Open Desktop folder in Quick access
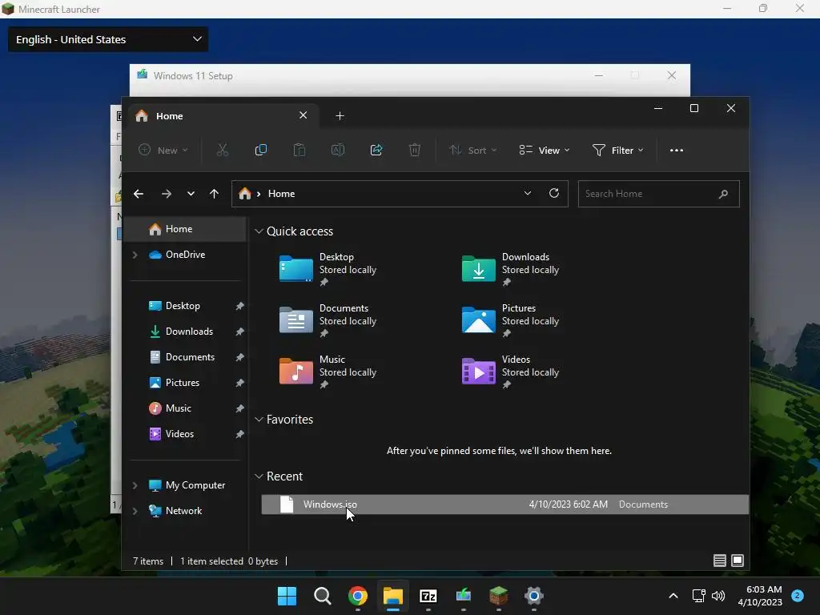Viewport: 820px width, 615px height. 328,269
